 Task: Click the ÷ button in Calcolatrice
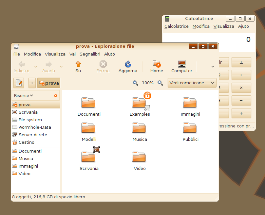click(x=241, y=75)
